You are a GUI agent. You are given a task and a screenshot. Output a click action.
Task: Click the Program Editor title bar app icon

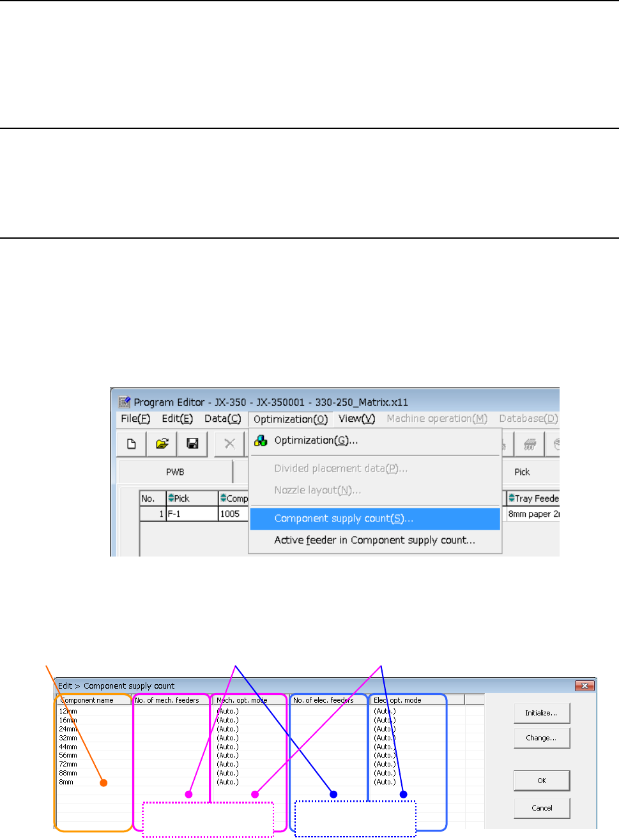[125, 402]
